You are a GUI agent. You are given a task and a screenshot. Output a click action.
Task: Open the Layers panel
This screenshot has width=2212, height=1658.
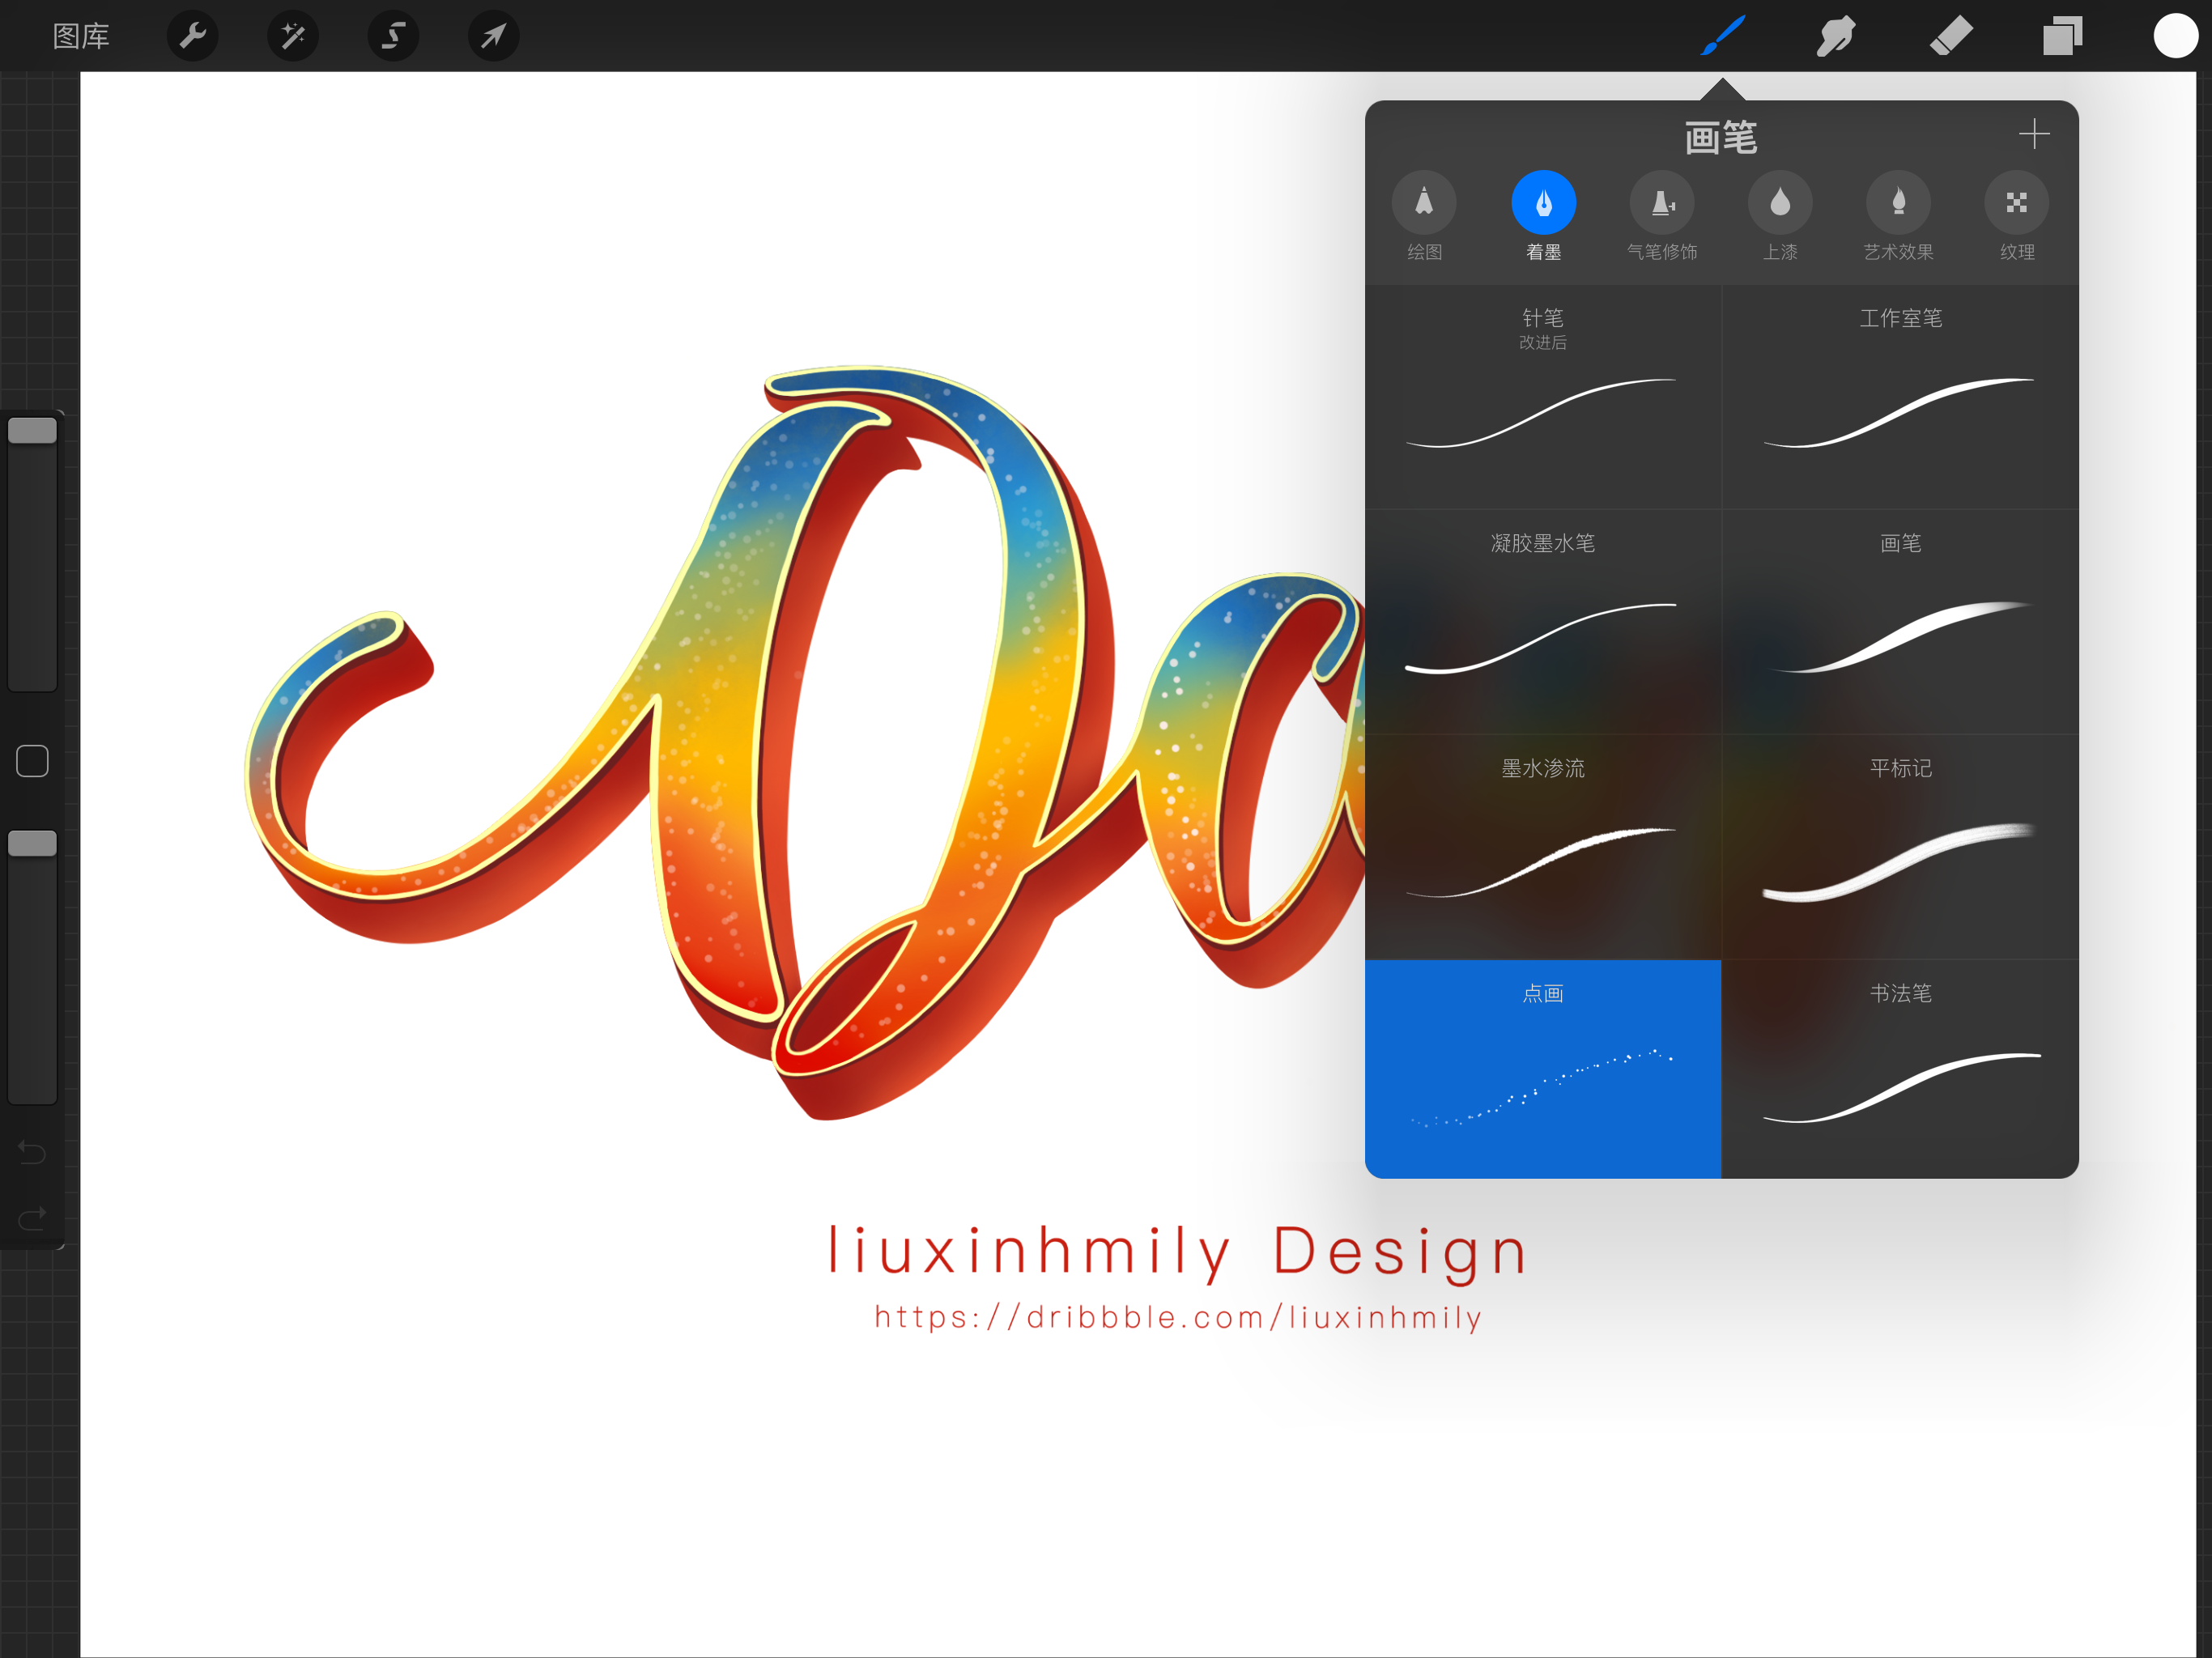(x=2062, y=37)
